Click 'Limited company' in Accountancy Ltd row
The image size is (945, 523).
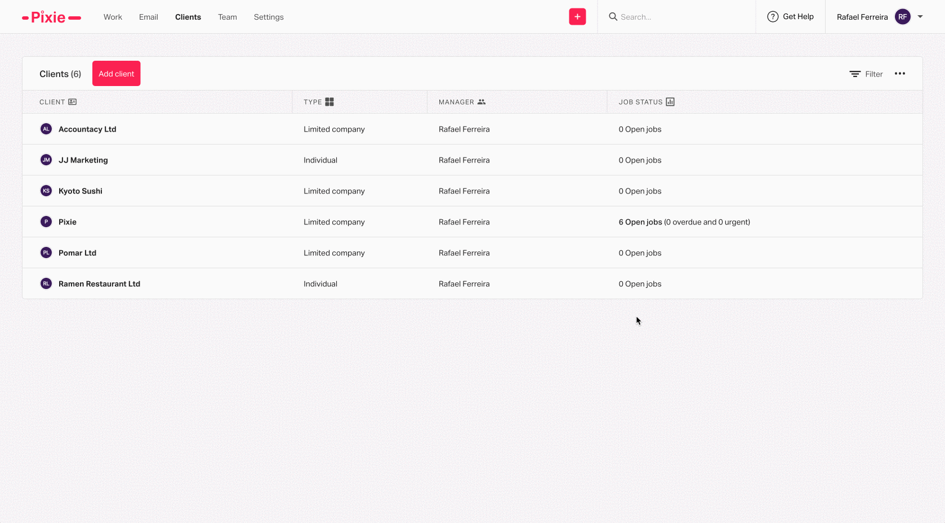(x=335, y=129)
